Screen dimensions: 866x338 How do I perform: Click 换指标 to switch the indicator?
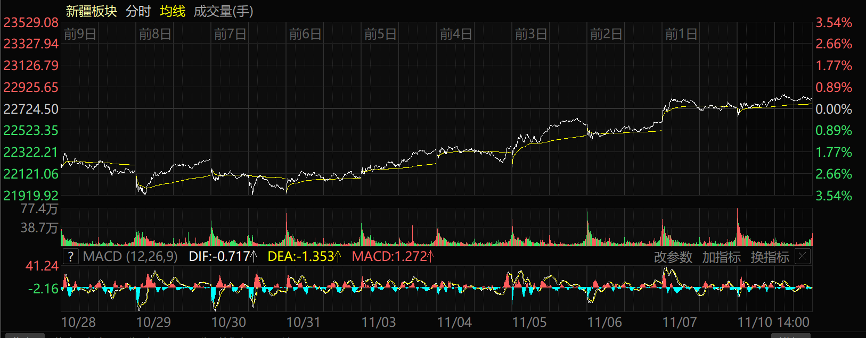[x=770, y=257]
